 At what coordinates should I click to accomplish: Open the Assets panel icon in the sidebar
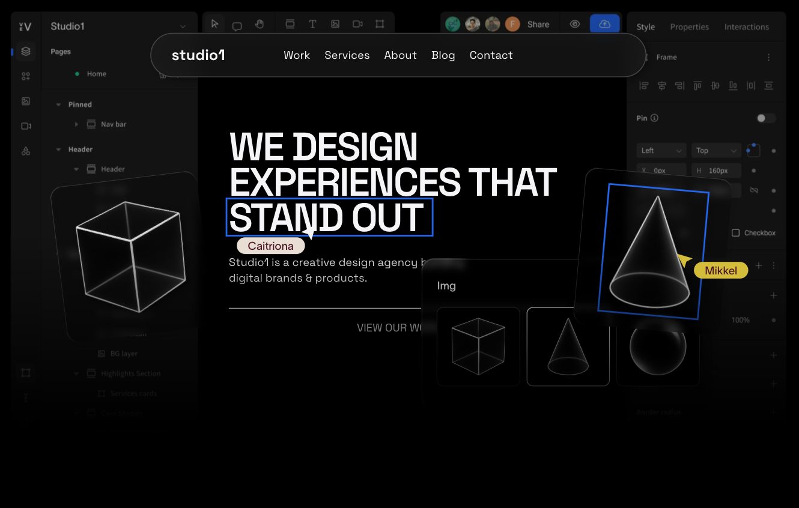pyautogui.click(x=25, y=101)
